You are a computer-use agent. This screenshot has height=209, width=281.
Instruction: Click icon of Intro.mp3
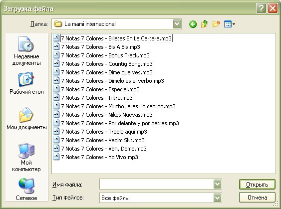[56, 97]
